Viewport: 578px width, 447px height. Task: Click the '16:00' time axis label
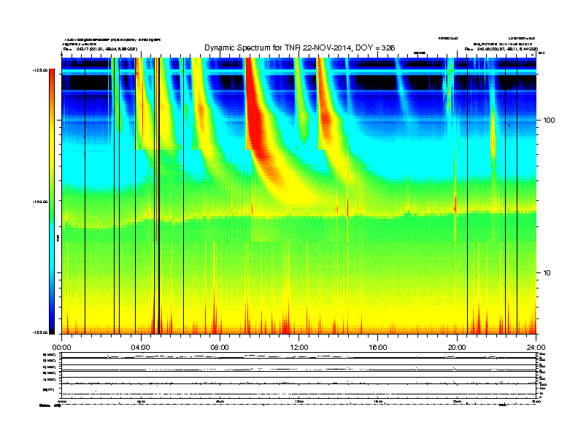click(378, 348)
